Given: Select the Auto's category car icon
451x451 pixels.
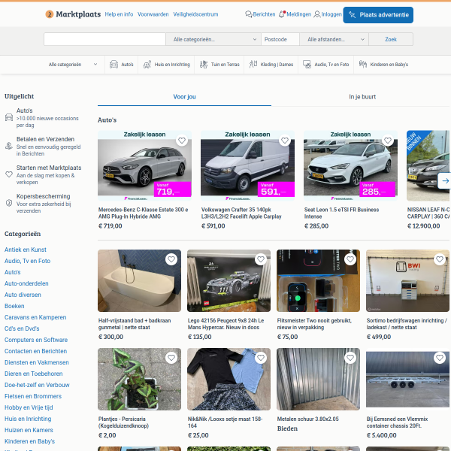Looking at the screenshot, I should [x=114, y=65].
